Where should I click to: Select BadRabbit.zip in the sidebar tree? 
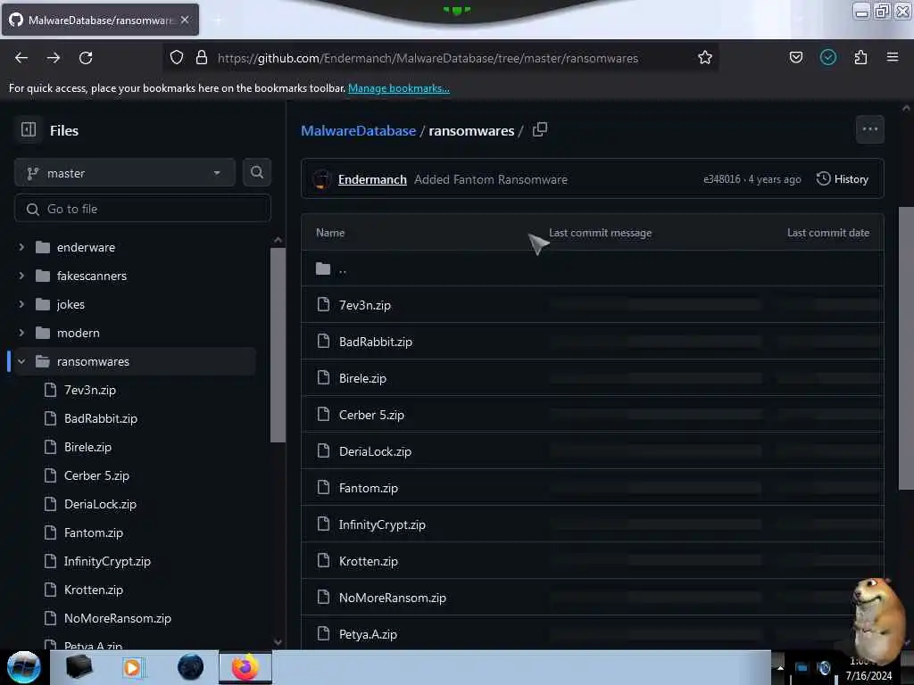coord(101,418)
